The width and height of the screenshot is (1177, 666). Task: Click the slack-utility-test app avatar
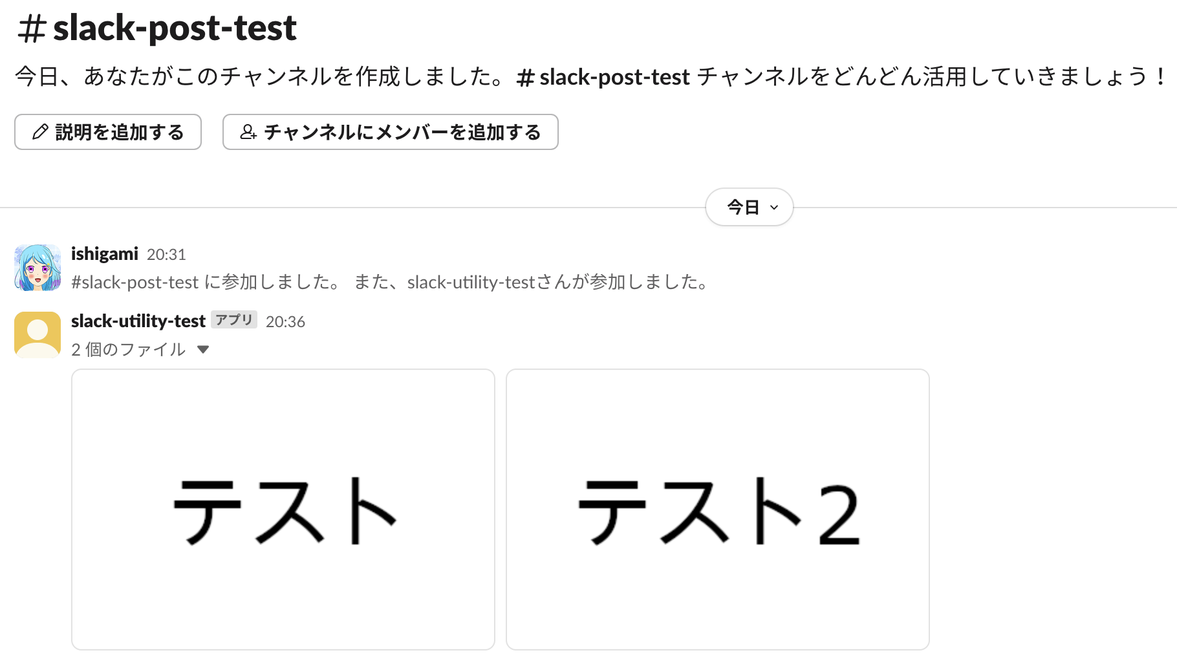[38, 334]
